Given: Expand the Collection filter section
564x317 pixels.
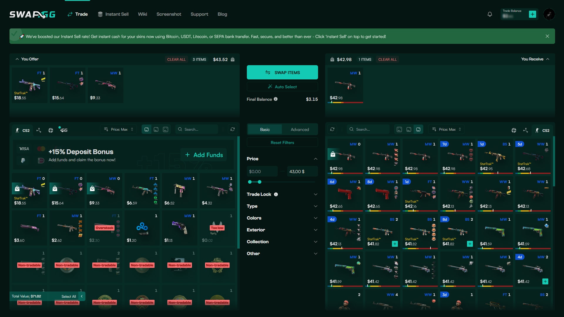Looking at the screenshot, I should (282, 242).
